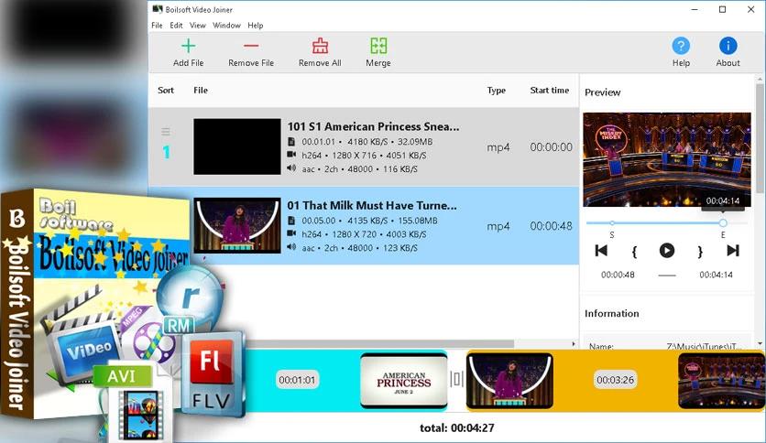Click the 00:04:14 end value under playback controls
766x443 pixels.
(717, 275)
